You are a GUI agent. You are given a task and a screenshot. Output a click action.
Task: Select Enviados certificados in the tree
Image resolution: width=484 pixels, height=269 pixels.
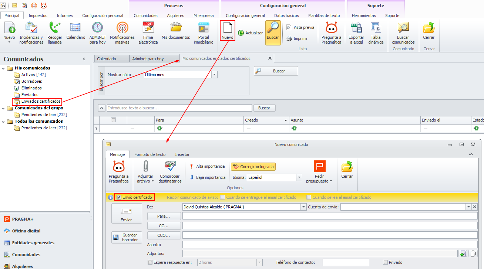click(x=41, y=101)
